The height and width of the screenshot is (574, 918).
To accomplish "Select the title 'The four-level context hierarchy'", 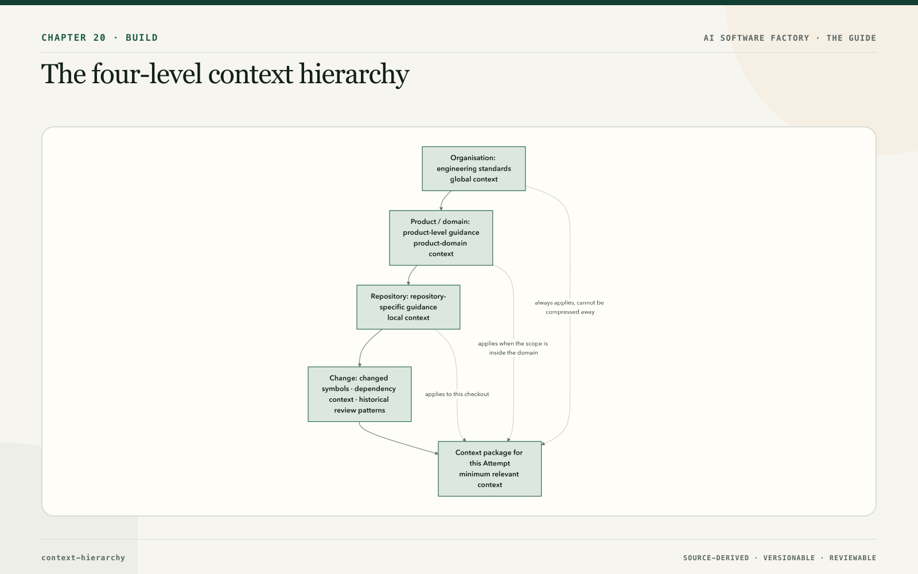I will tap(225, 74).
